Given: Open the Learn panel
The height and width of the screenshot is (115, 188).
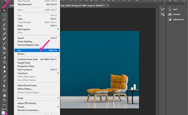Looking at the screenshot, I should pyautogui.click(x=173, y=9).
